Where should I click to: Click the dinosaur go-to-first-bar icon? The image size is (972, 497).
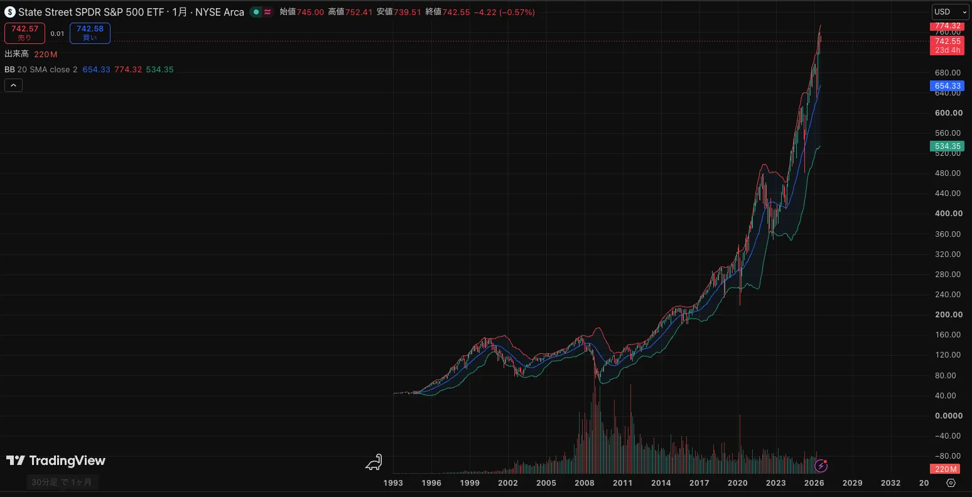tap(374, 462)
